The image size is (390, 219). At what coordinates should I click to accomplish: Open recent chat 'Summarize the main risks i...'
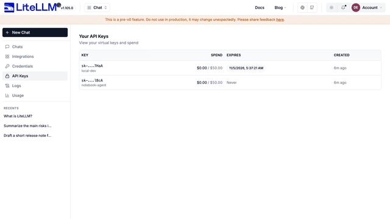point(27,126)
